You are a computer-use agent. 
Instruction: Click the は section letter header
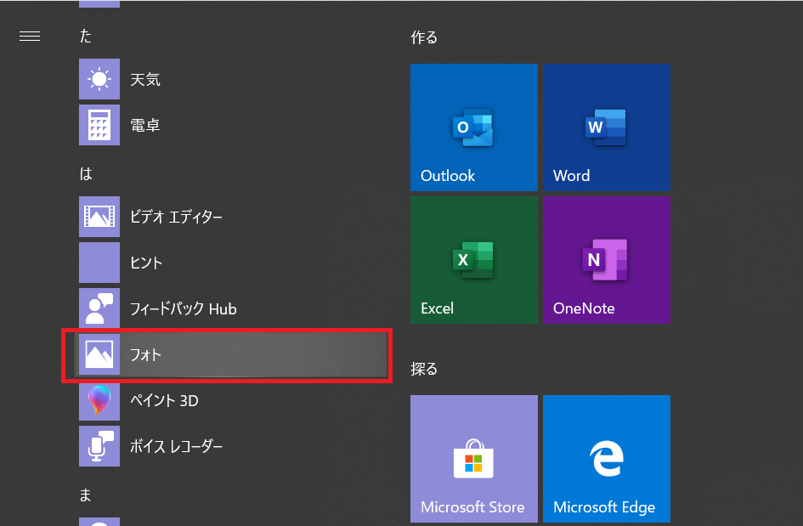pyautogui.click(x=86, y=174)
